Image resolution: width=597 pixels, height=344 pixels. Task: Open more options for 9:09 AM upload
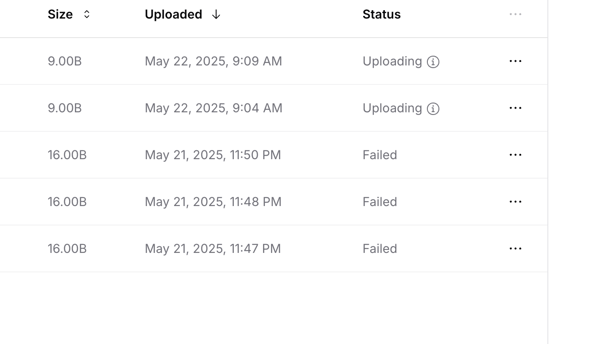pos(515,61)
